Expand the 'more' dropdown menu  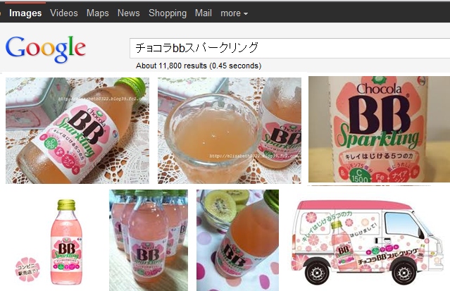tap(234, 13)
